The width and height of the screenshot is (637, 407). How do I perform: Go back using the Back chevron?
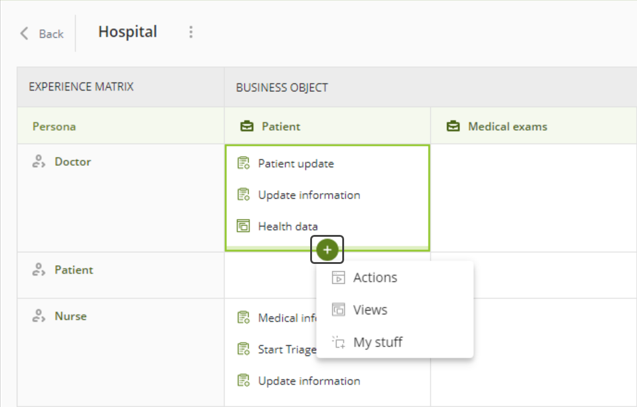[x=25, y=33]
